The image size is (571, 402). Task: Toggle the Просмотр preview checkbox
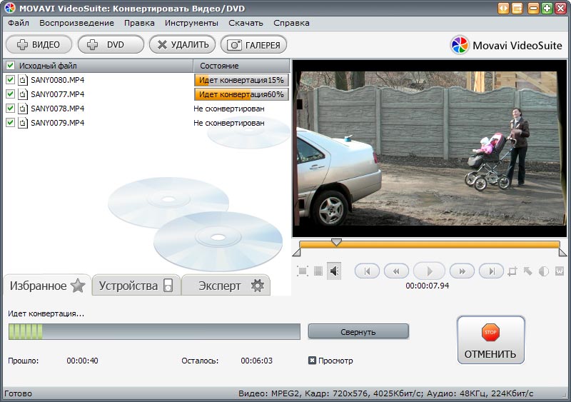coord(312,361)
